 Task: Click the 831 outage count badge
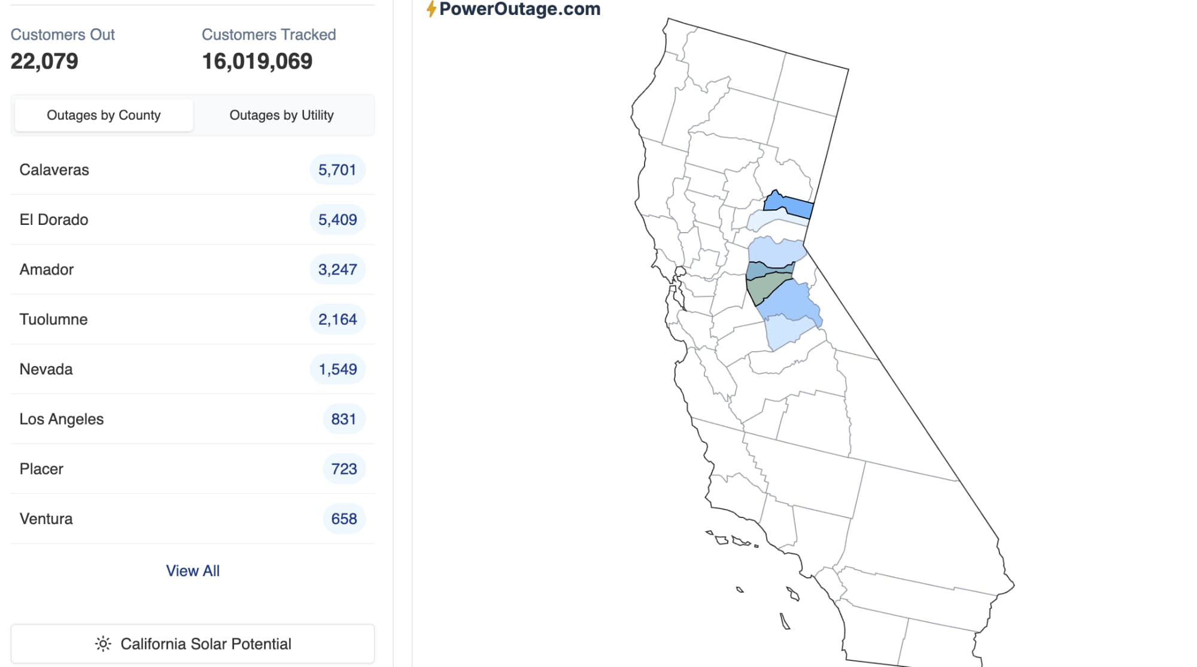(x=344, y=419)
